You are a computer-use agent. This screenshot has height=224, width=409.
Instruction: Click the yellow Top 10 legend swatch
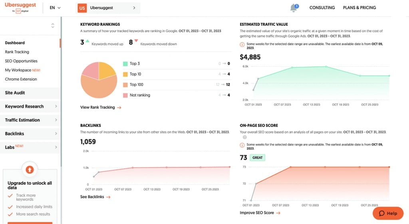(x=125, y=74)
